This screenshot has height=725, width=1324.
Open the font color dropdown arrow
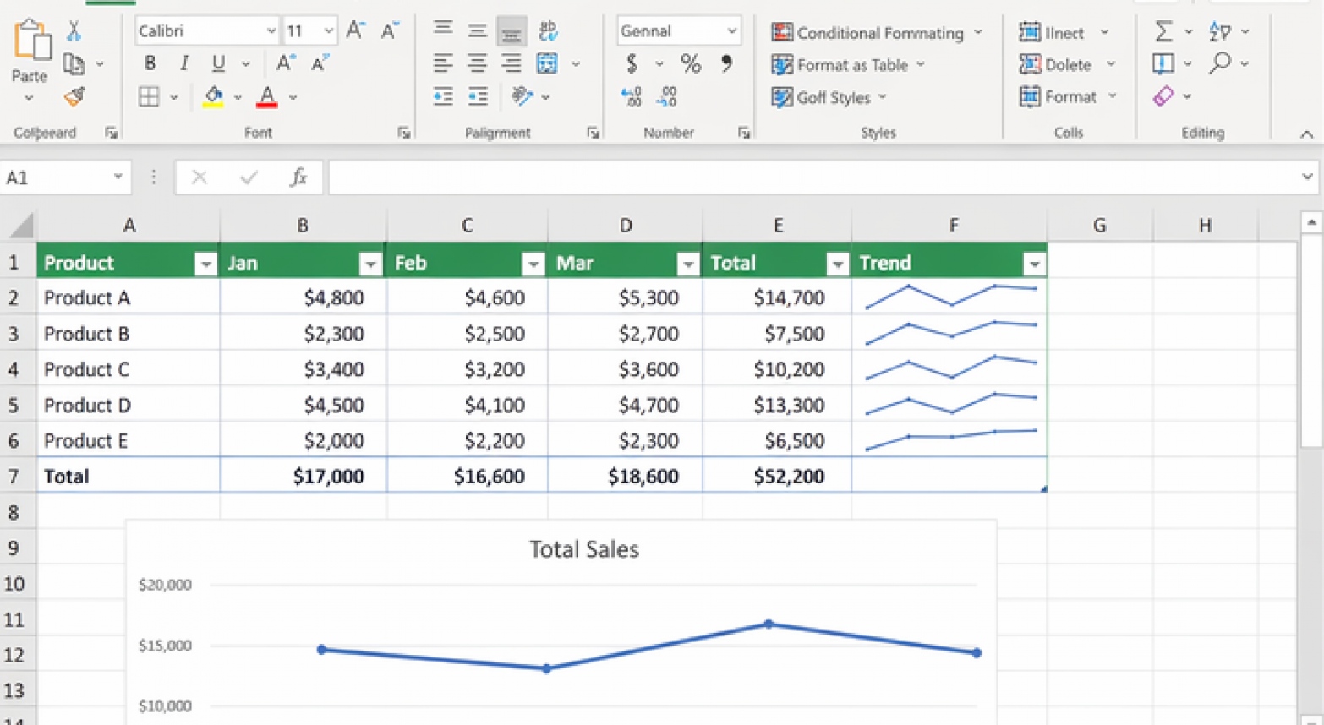293,97
